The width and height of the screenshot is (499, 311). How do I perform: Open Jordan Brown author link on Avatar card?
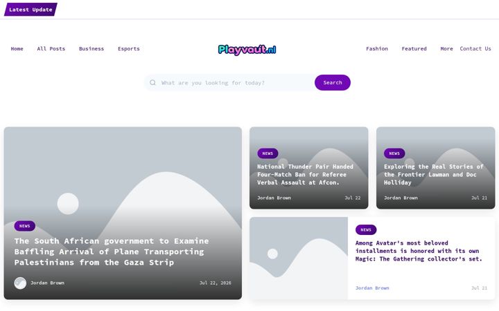(372, 288)
